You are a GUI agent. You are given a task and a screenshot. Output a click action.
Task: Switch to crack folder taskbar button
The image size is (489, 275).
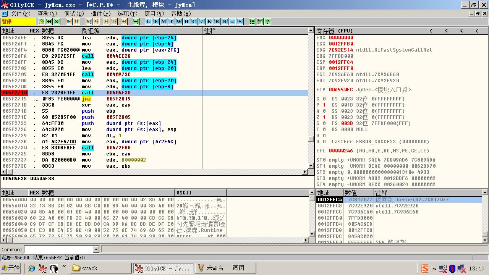click(x=101, y=268)
